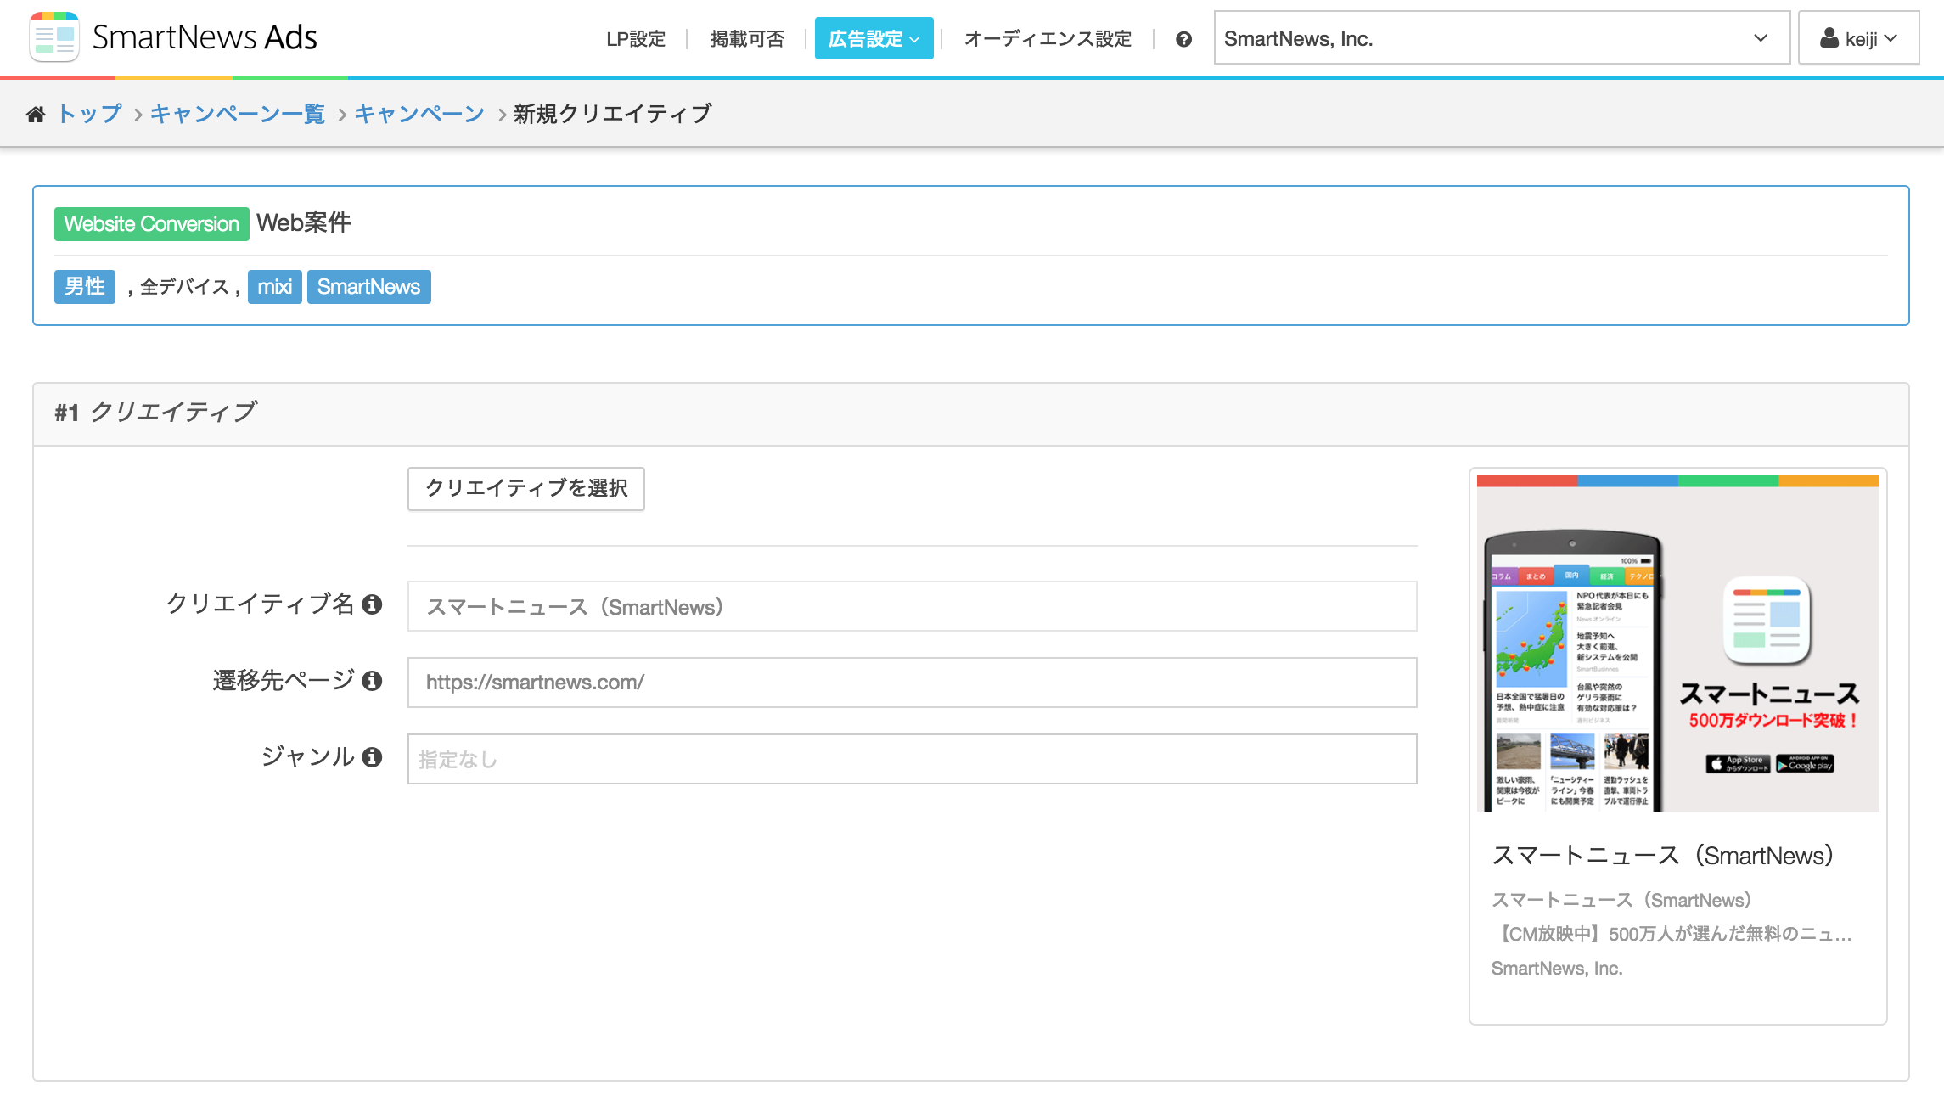The height and width of the screenshot is (1107, 1944).
Task: Expand the 広告設定 dropdown menu
Action: (874, 38)
